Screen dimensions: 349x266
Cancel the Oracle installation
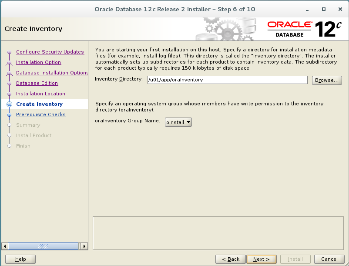[329, 259]
